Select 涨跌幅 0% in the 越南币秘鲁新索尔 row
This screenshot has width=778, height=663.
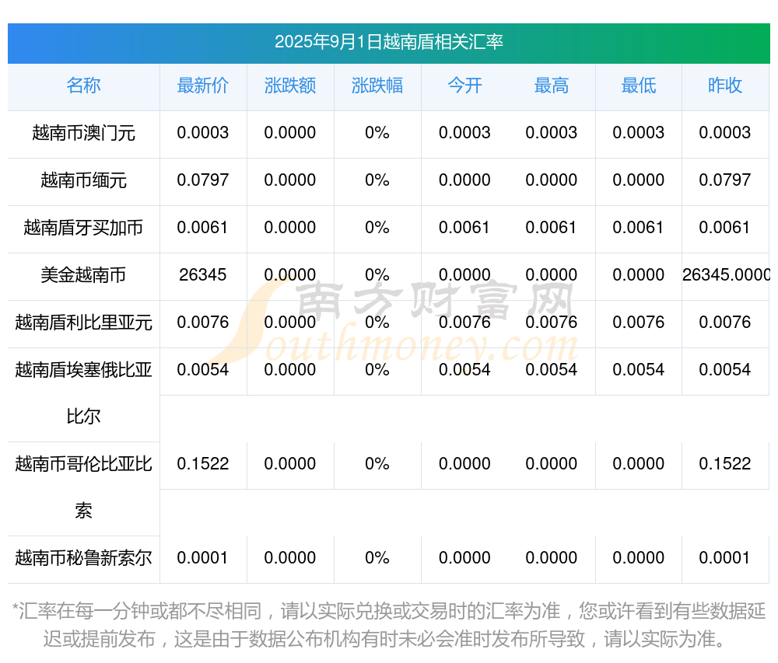(377, 558)
